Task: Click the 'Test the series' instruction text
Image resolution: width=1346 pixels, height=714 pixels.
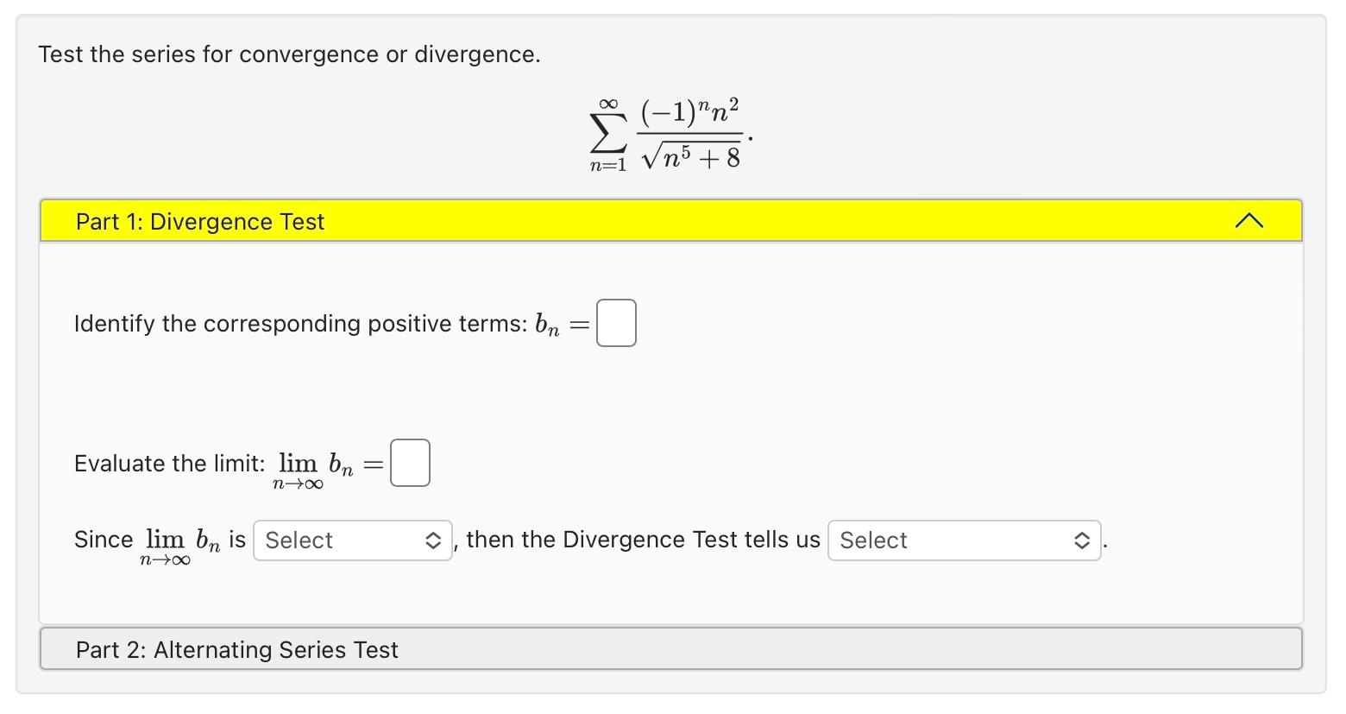Action: coord(288,54)
